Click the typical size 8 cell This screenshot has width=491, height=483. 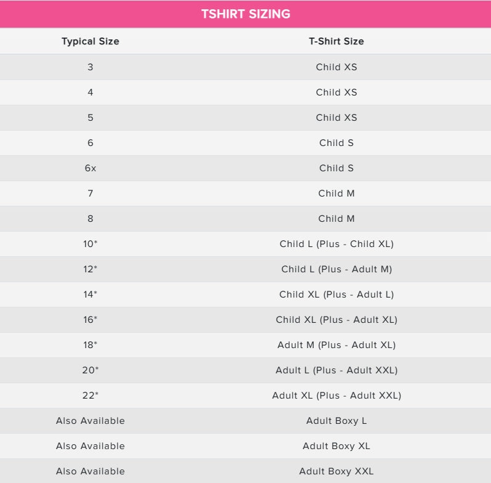pyautogui.click(x=90, y=218)
